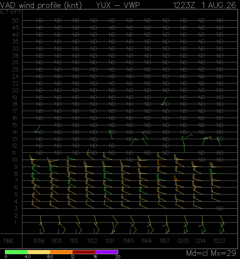Click the green 0–4 legend color band

(16, 252)
